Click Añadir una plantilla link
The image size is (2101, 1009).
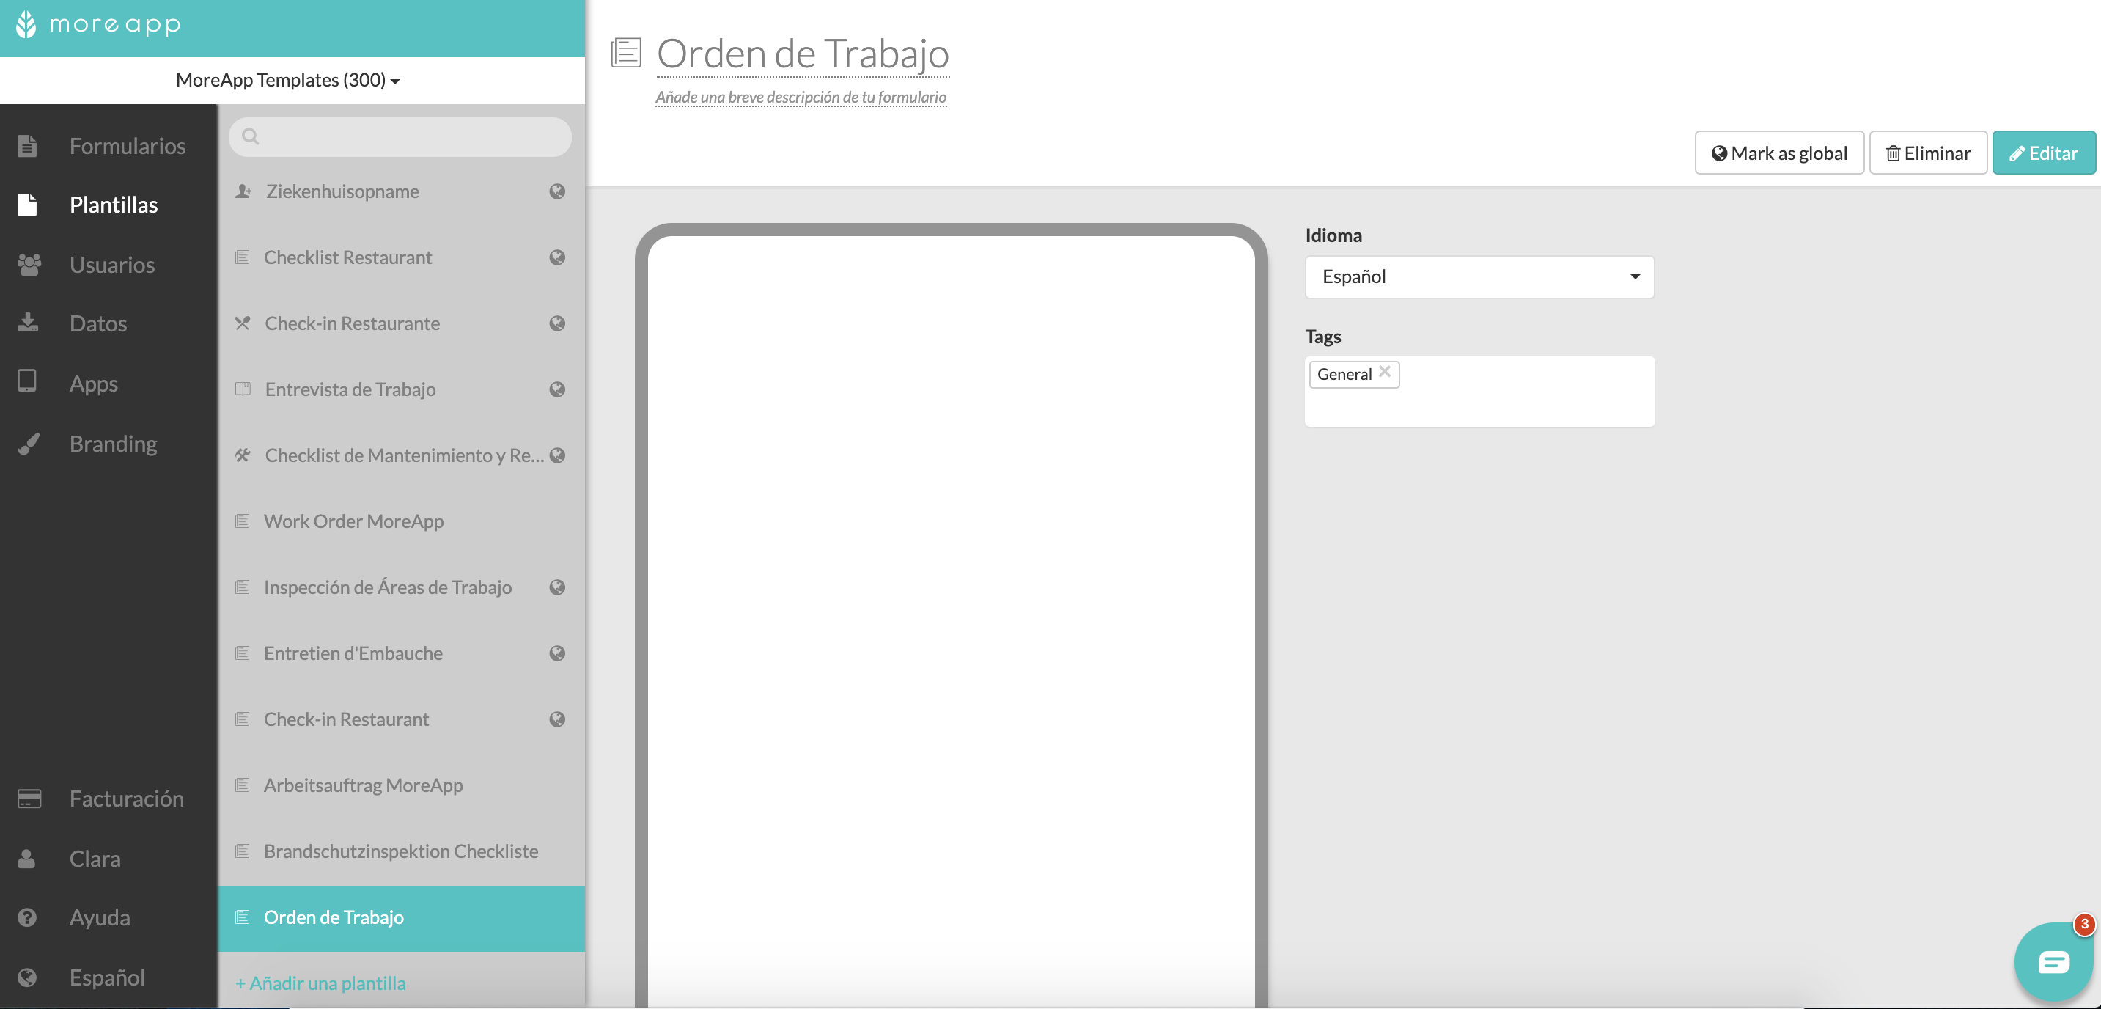click(x=319, y=982)
